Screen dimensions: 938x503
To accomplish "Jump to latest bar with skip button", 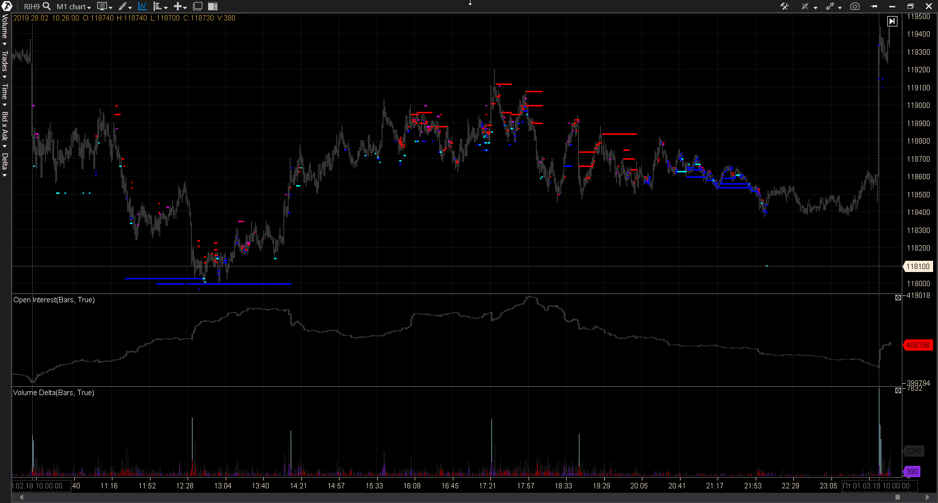I will tap(892, 21).
